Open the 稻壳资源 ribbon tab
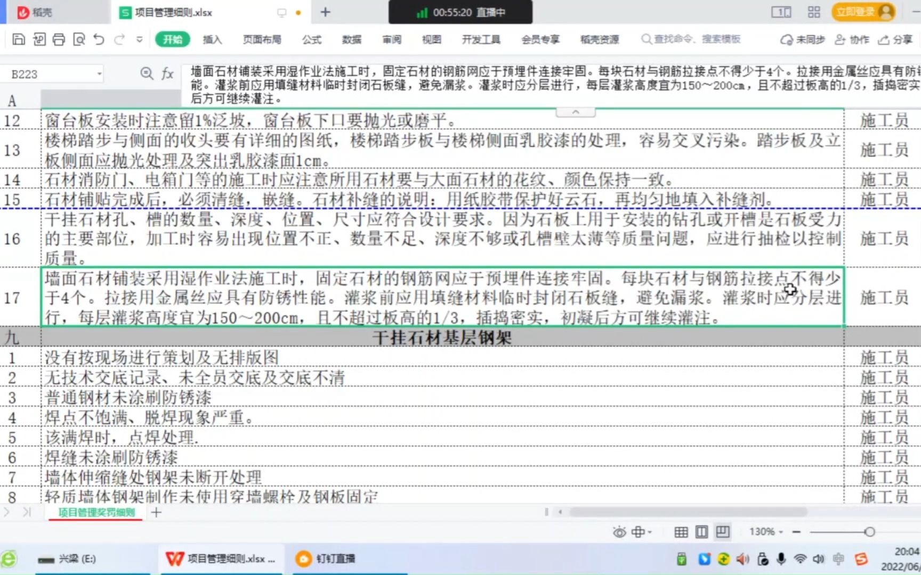Viewport: 921px width, 575px height. 600,39
